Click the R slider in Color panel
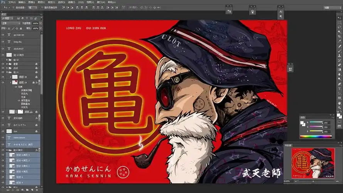Screen dimensions: 343x193 point(316,122)
